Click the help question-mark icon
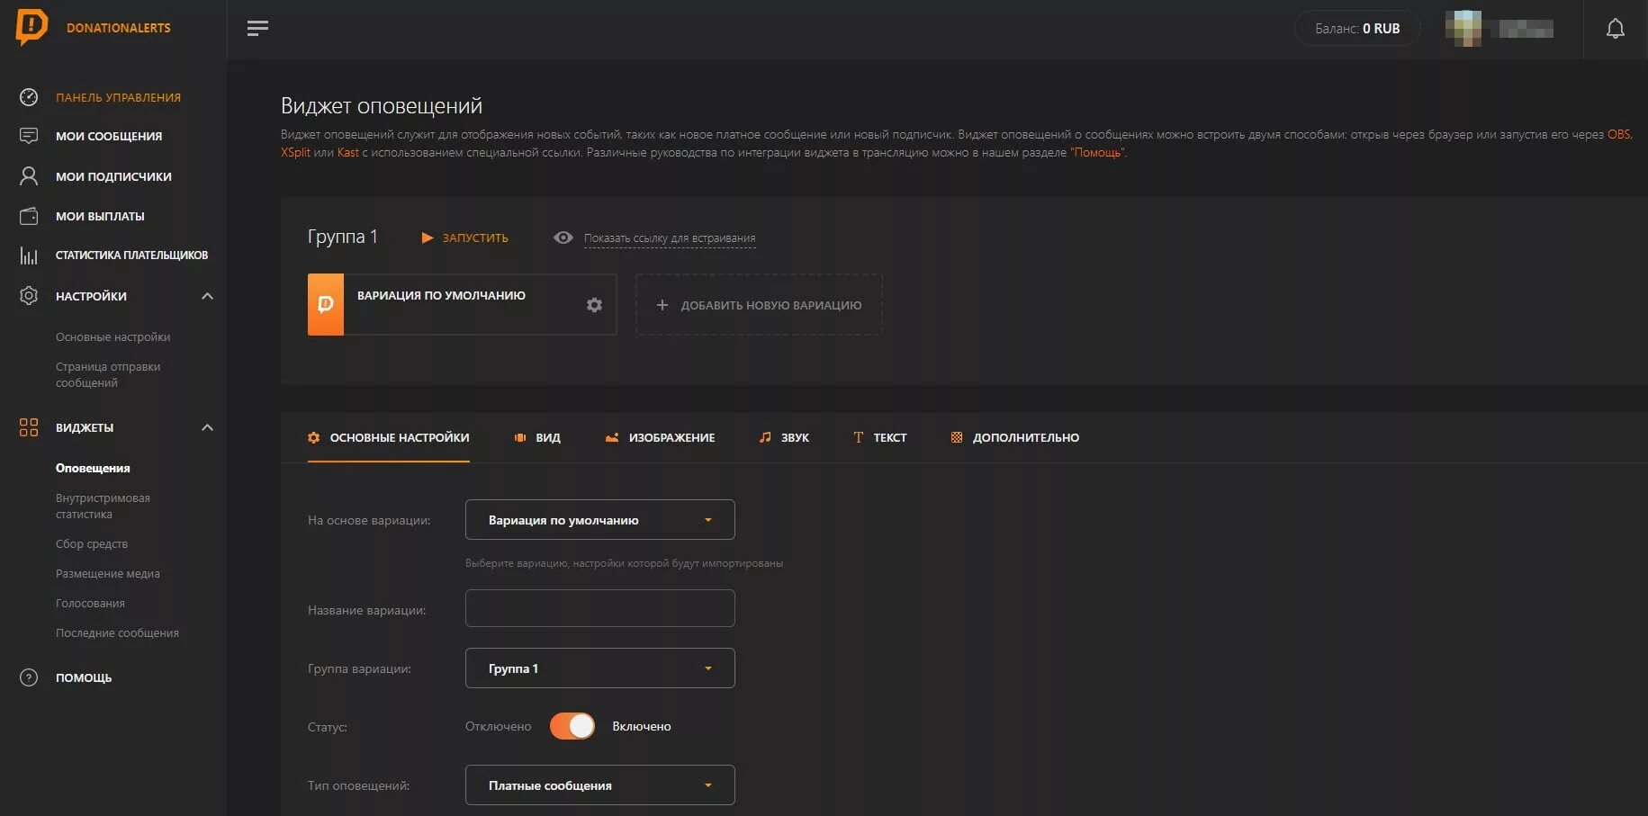The image size is (1648, 816). click(29, 677)
